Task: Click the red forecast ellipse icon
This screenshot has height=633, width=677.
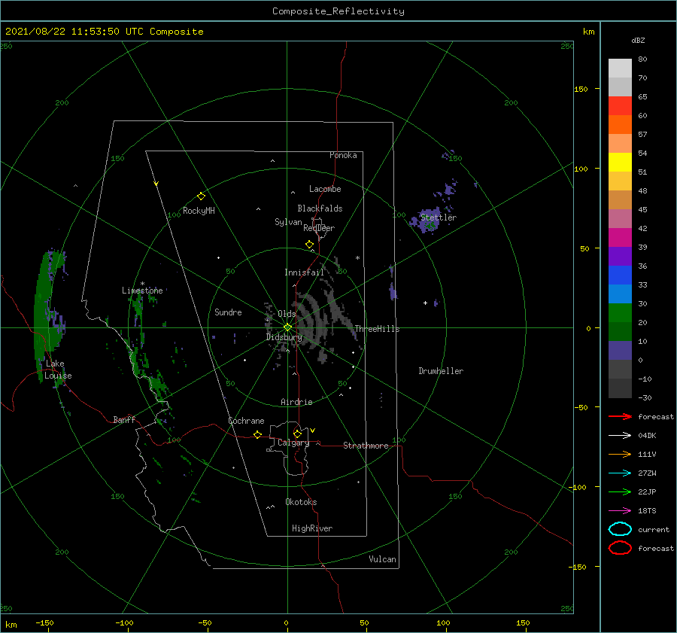Action: pos(620,548)
